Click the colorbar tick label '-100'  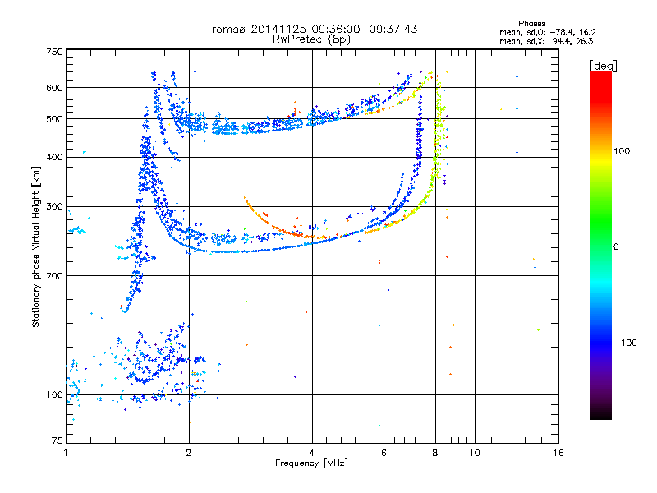click(625, 343)
